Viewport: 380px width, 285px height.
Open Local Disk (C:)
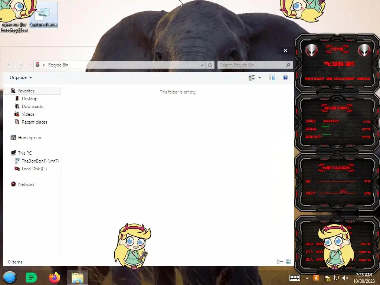(x=34, y=169)
